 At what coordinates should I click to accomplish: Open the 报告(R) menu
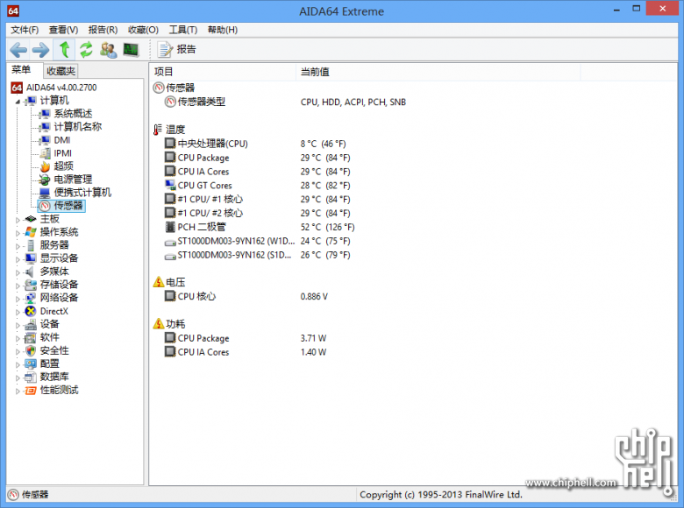click(x=103, y=30)
